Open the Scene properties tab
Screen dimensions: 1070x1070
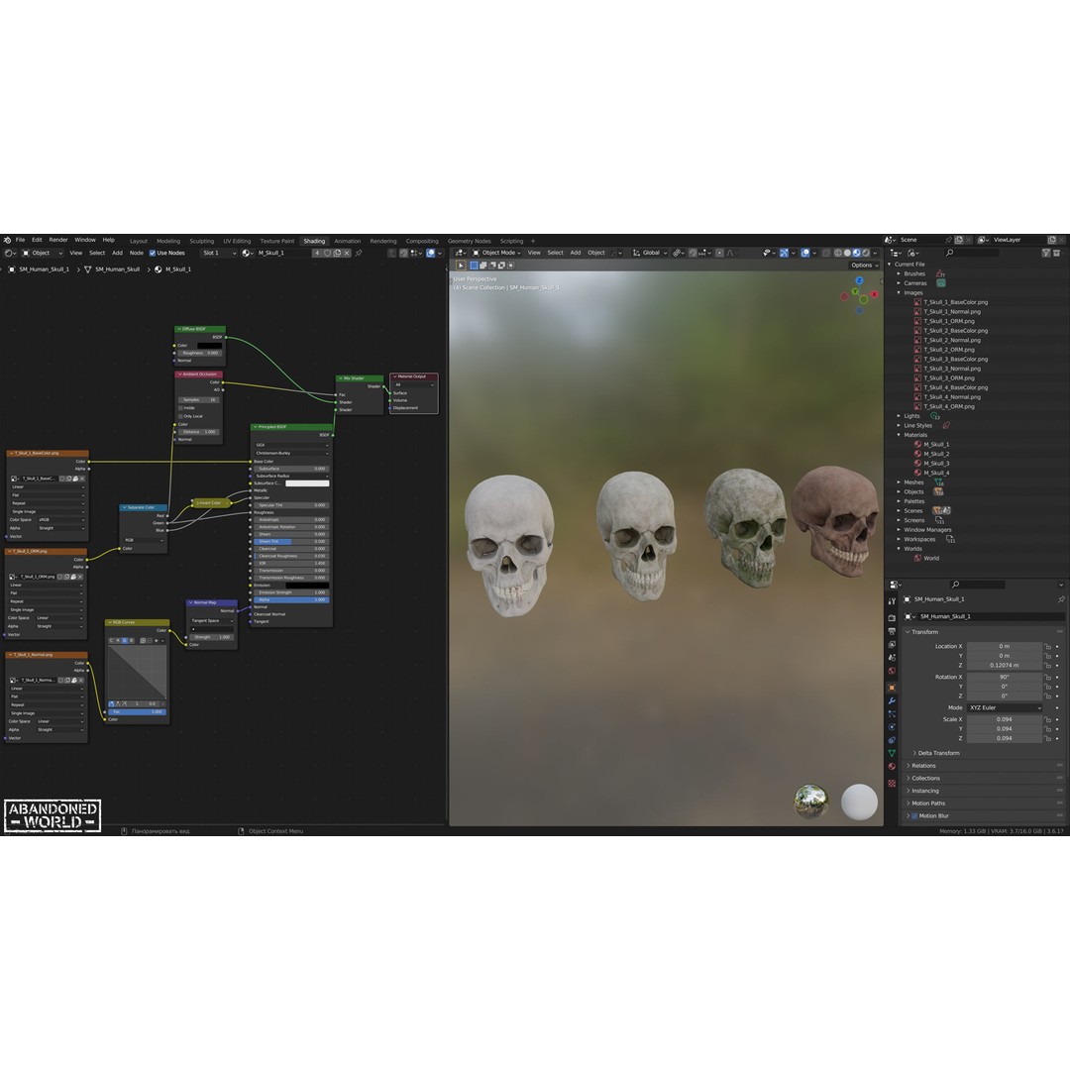pyautogui.click(x=892, y=658)
